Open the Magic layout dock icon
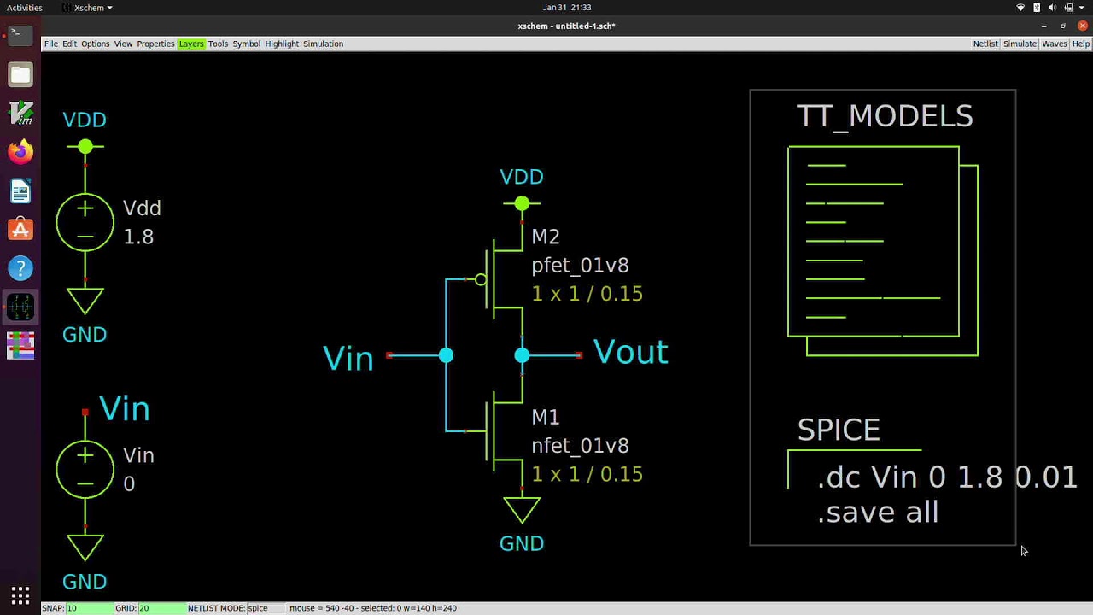The width and height of the screenshot is (1093, 615). [x=20, y=346]
